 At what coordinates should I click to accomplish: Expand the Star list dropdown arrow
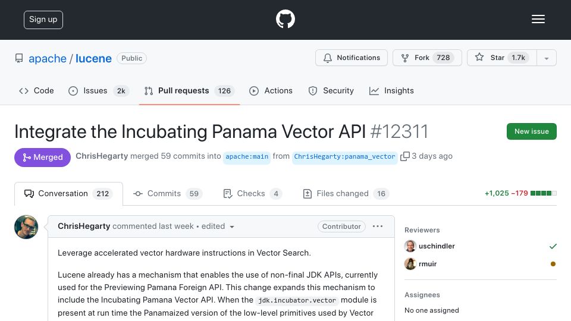[x=546, y=58]
